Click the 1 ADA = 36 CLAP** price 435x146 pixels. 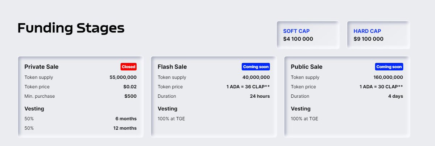tap(248, 87)
